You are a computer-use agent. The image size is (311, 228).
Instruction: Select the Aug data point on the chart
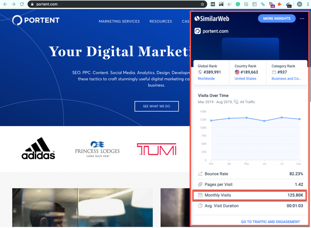pyautogui.click(x=299, y=119)
